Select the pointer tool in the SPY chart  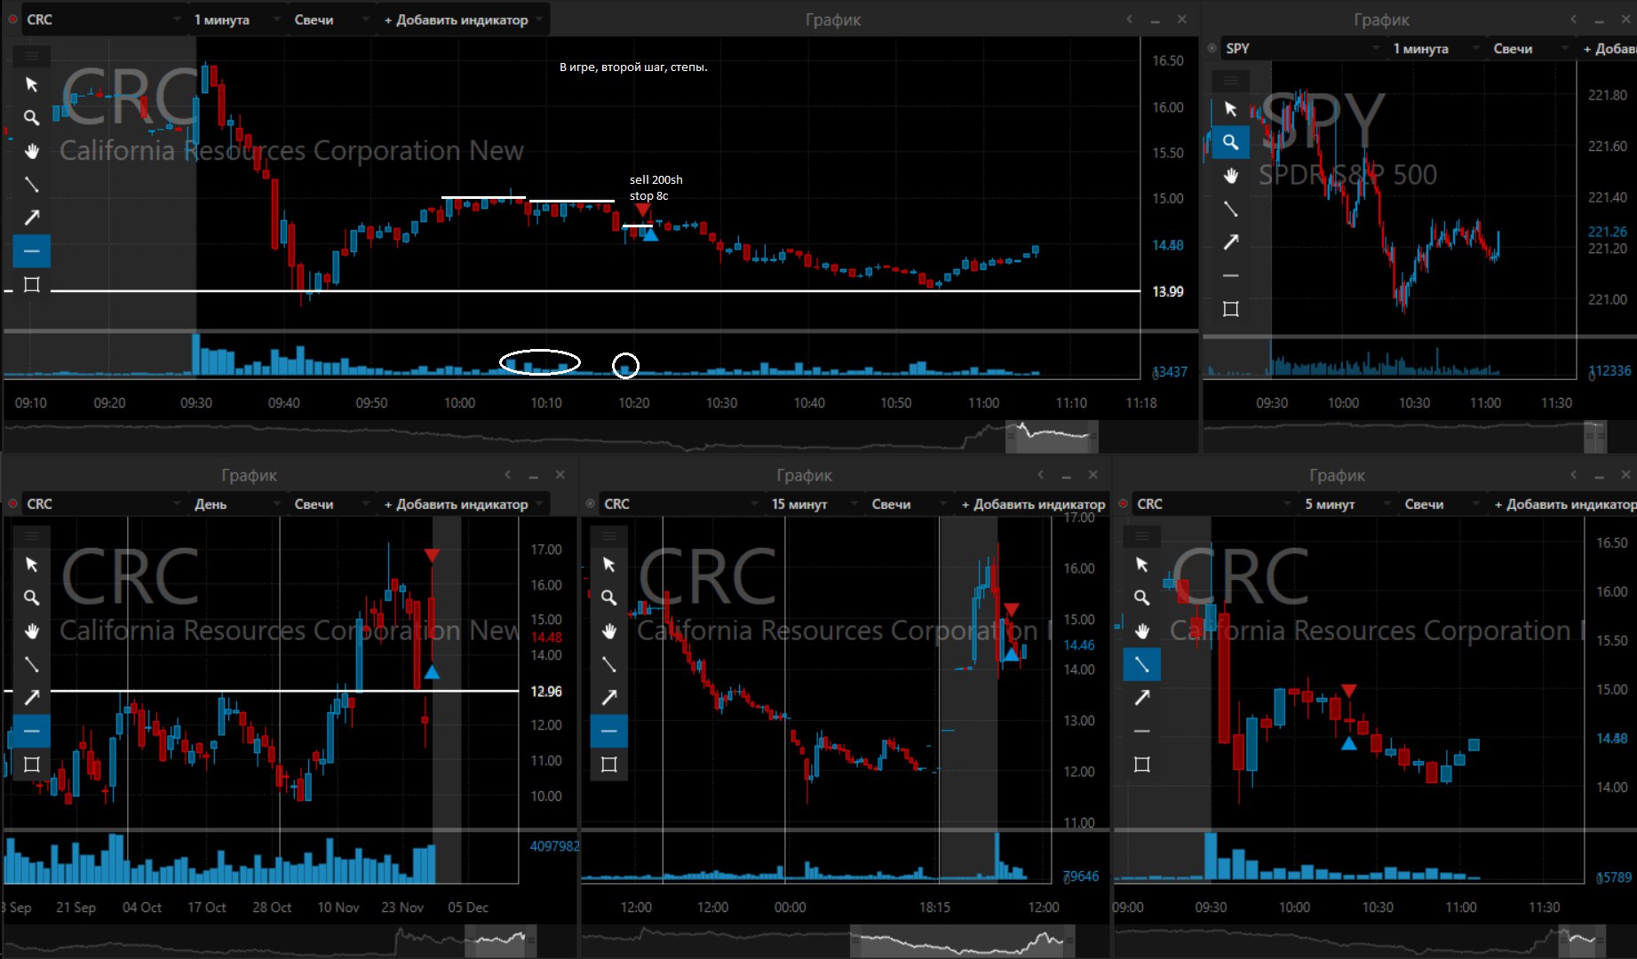coord(1230,108)
